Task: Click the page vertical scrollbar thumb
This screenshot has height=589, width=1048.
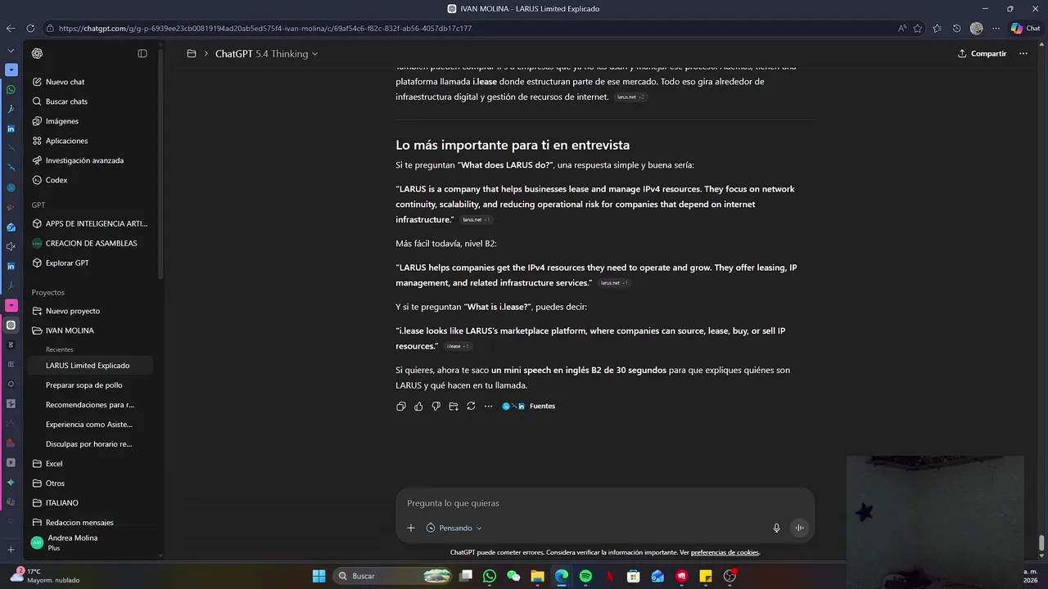Action: 1041,543
